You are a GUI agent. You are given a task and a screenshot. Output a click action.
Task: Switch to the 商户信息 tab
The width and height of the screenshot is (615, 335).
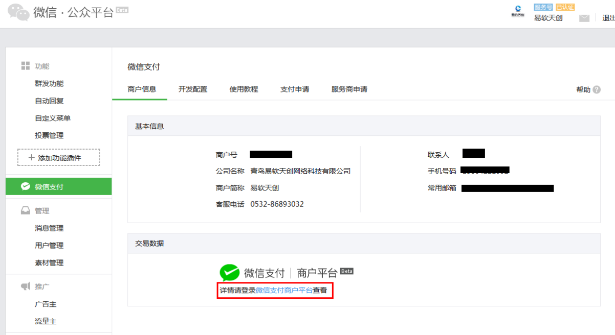pos(142,89)
